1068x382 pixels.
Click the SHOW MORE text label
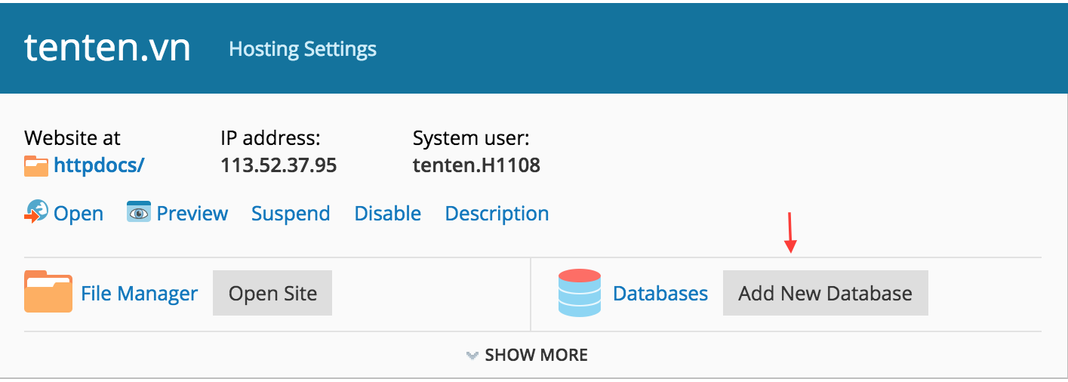[536, 355]
